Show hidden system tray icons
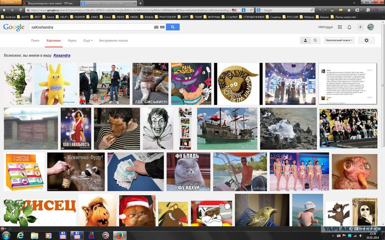Screen dimensions: 385x240 point(332,235)
